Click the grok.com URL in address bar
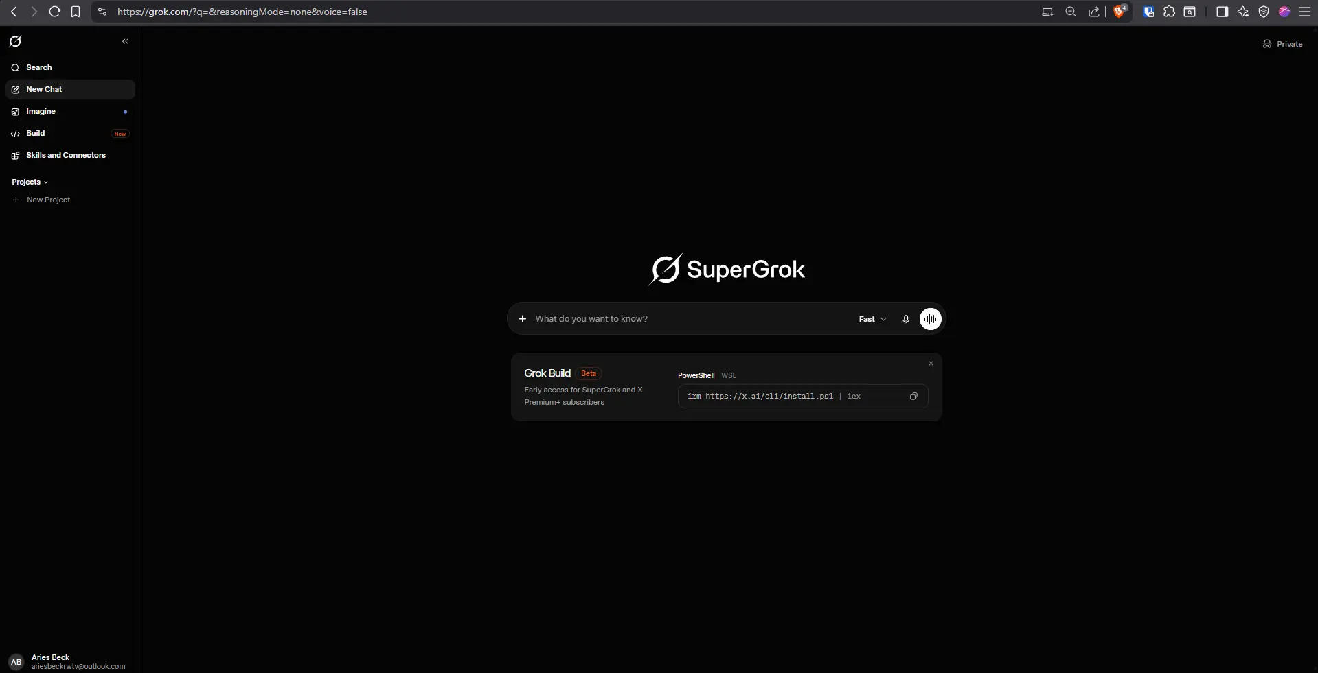 242,12
